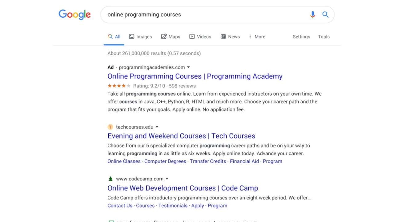Click the Google logo
The image size is (394, 222).
coord(74,14)
